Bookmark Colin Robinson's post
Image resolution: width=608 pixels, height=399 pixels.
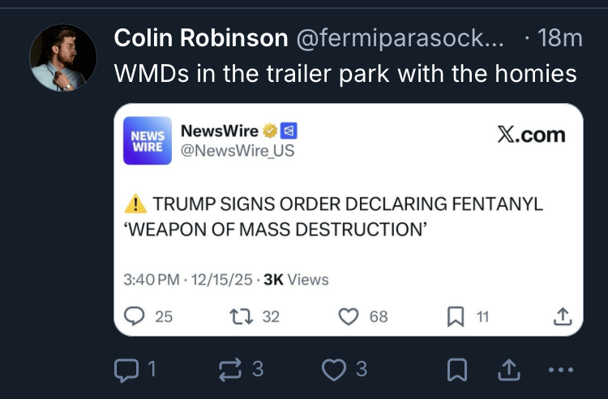click(x=457, y=370)
